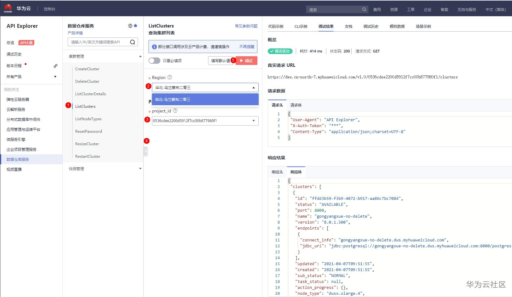512x297 pixels.
Task: Select 华北-乌兰察布二零三 from the Region list
Action: point(205,99)
